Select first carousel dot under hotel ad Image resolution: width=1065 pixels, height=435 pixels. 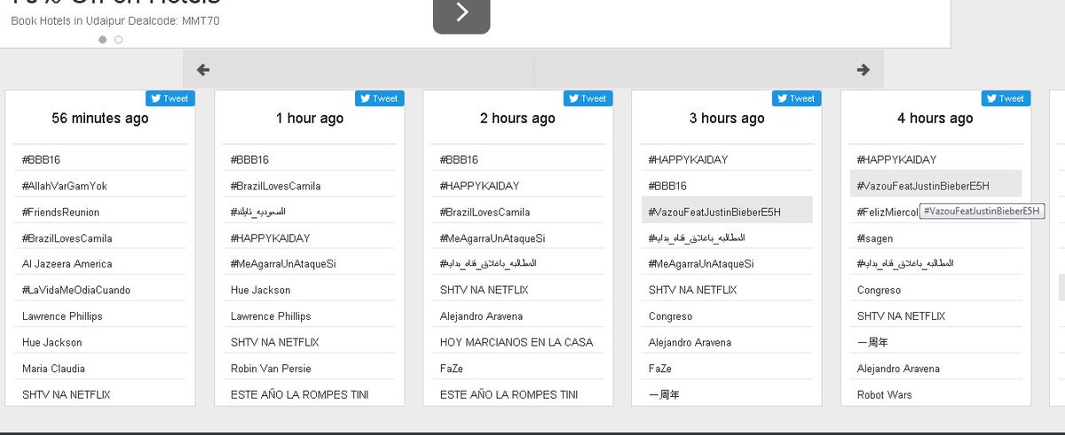[x=103, y=40]
